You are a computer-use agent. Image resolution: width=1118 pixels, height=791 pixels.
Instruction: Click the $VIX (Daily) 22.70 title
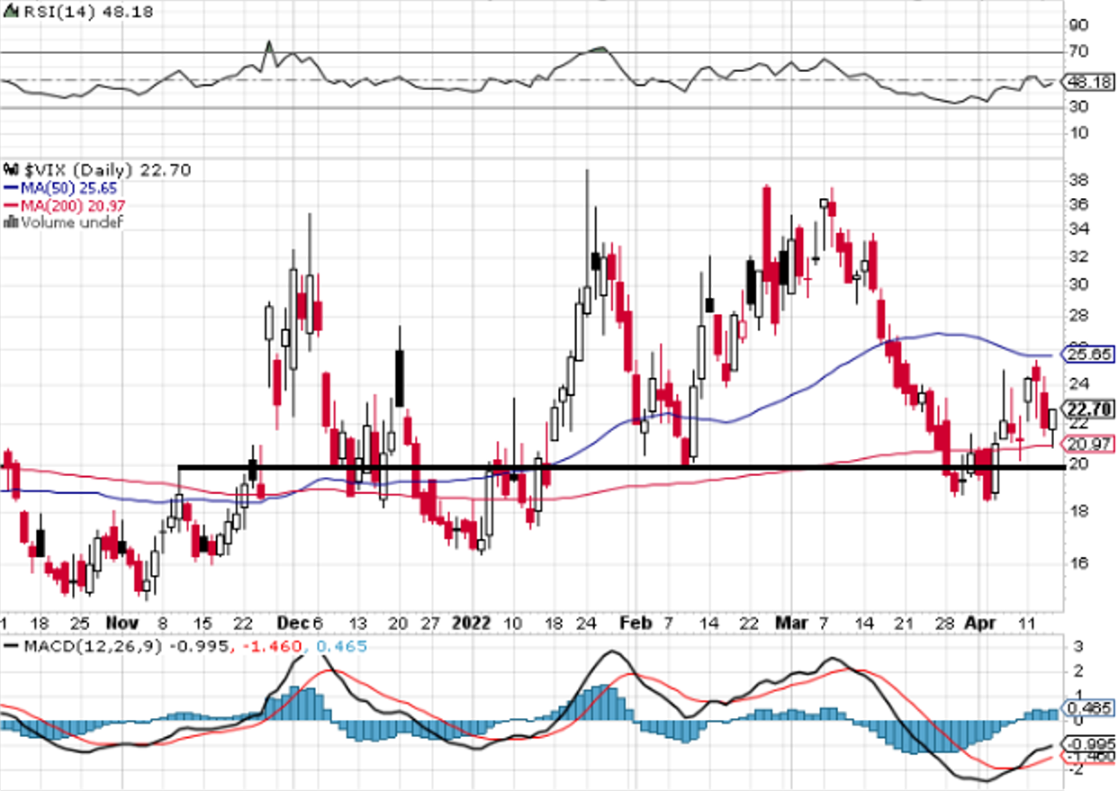pos(105,170)
